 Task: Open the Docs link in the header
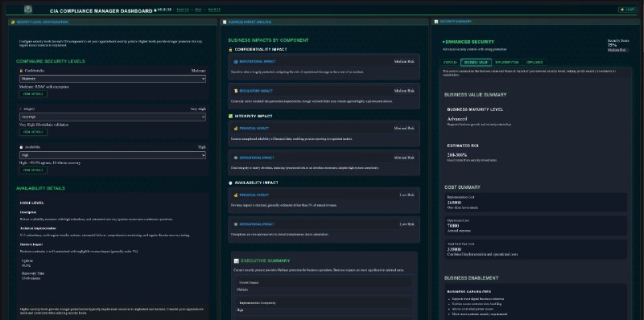(x=198, y=9)
